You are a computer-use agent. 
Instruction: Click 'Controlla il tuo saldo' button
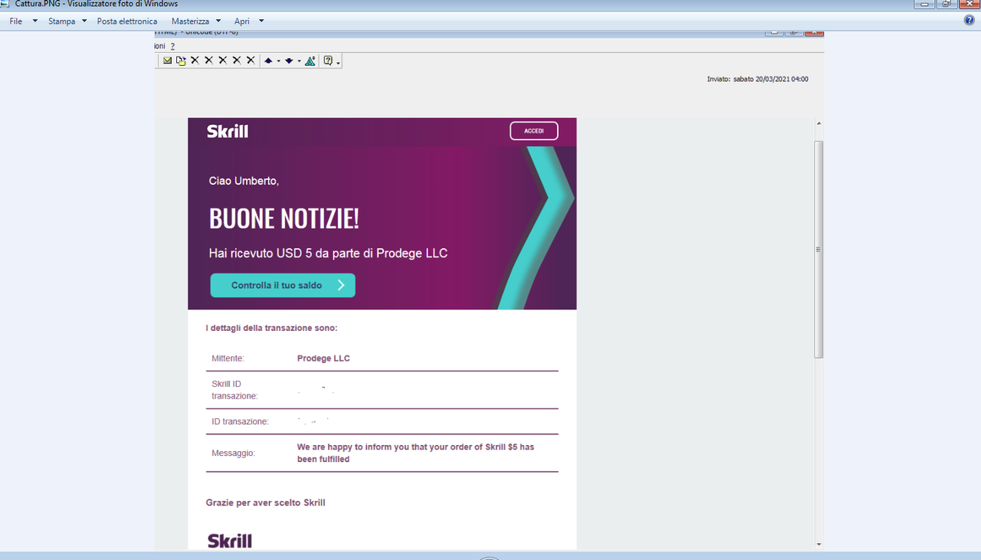pos(283,285)
